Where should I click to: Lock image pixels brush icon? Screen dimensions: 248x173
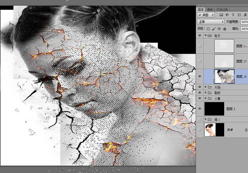coord(214,29)
